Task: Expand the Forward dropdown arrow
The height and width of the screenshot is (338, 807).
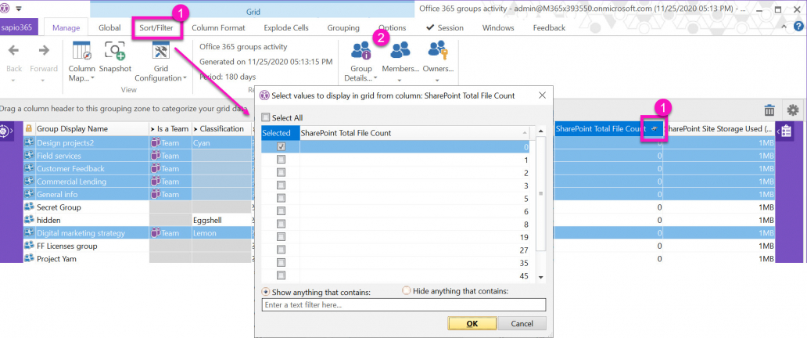Action: 44,81
